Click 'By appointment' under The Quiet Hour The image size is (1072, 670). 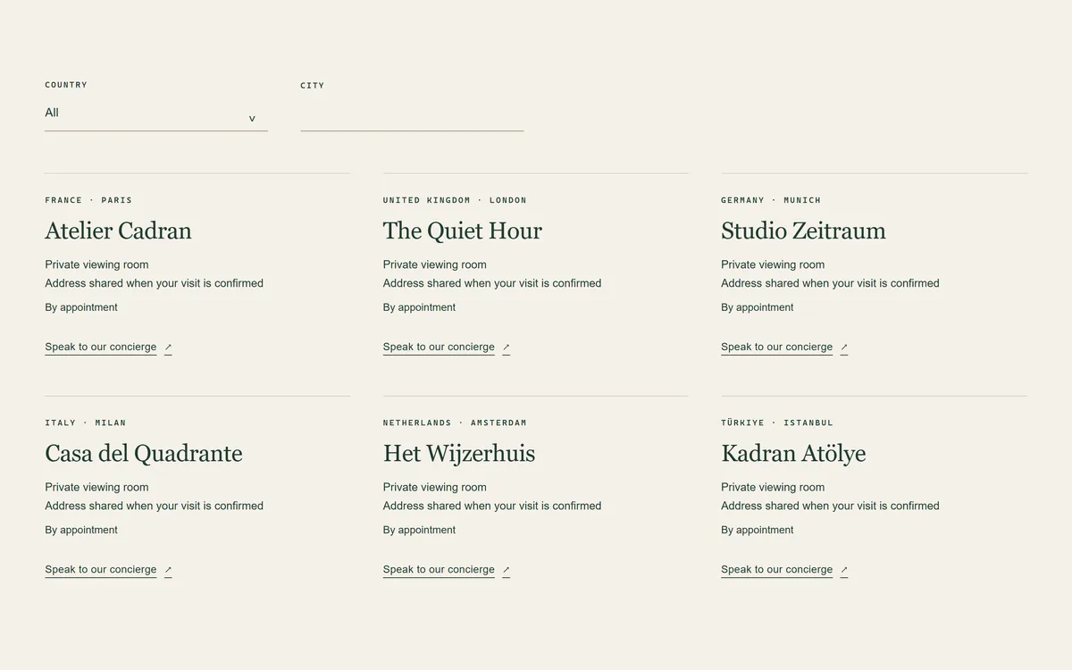tap(419, 307)
